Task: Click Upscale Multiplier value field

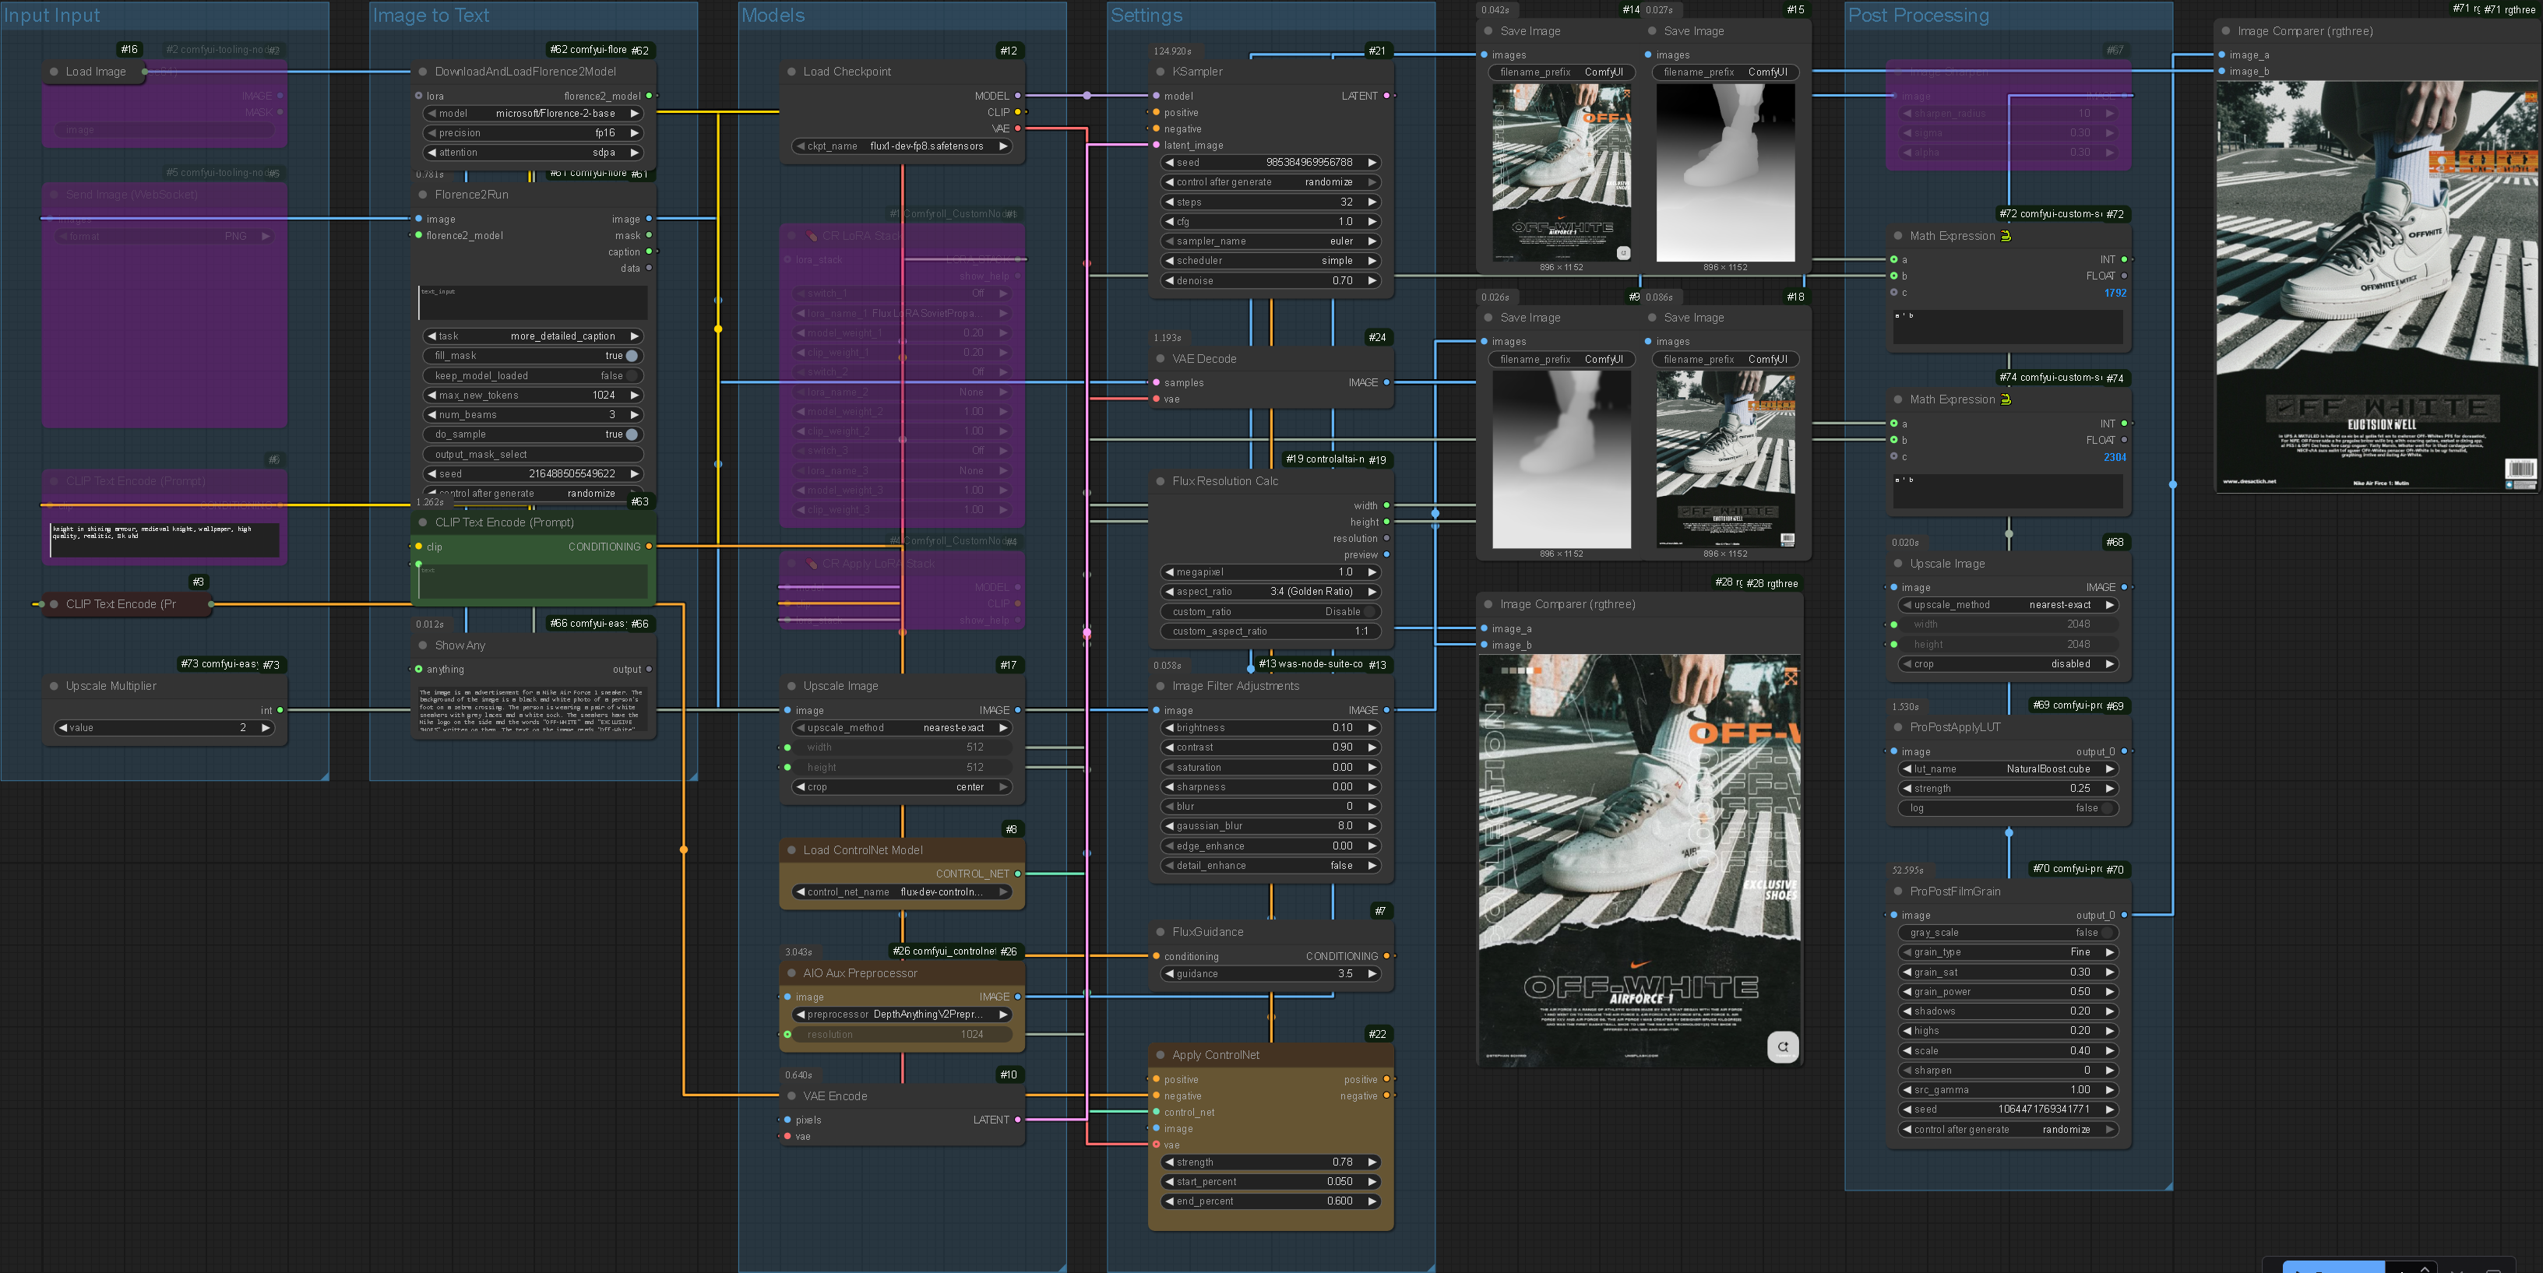Action: click(164, 728)
